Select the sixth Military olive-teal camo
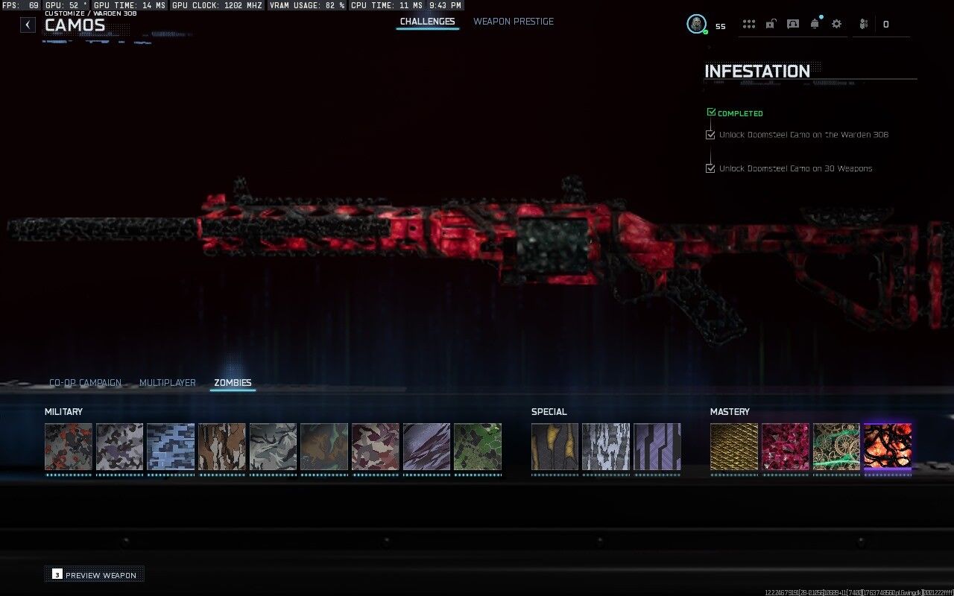 click(324, 447)
